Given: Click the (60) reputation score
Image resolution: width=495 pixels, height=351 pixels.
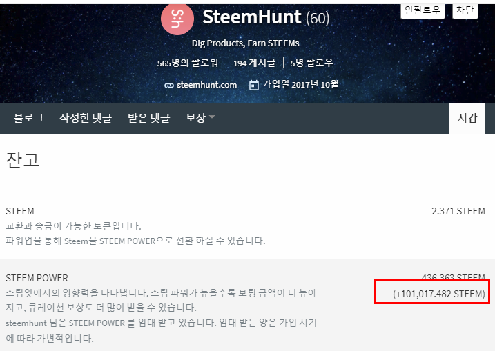Looking at the screenshot, I should pos(318,19).
